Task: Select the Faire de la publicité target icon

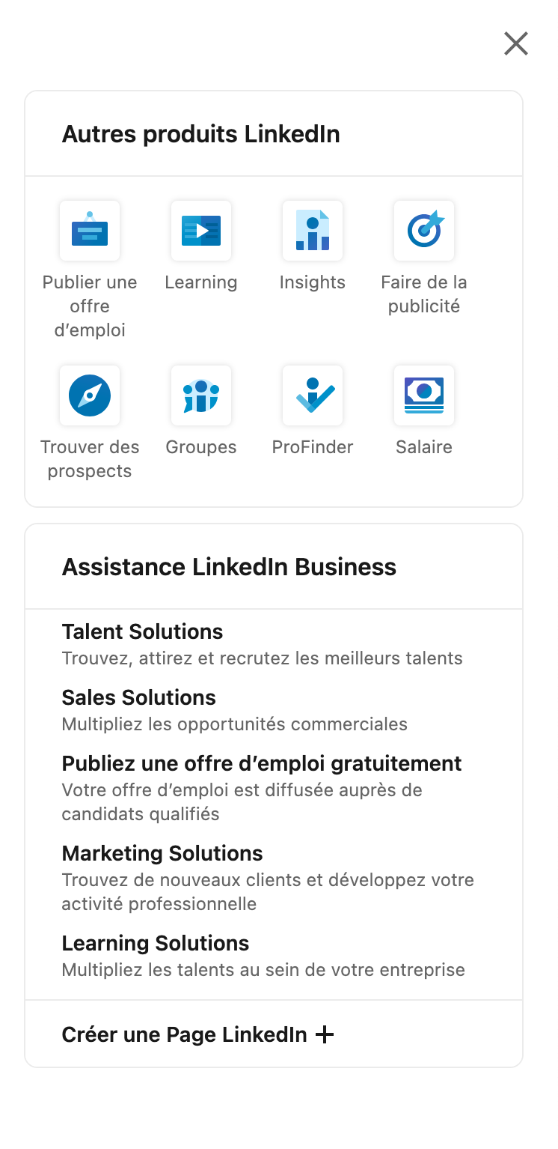Action: tap(424, 231)
